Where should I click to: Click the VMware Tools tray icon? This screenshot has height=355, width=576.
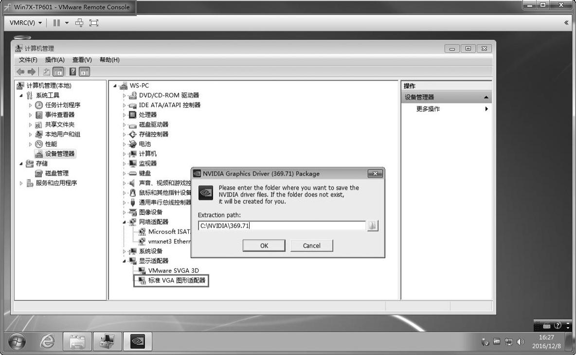tap(497, 341)
